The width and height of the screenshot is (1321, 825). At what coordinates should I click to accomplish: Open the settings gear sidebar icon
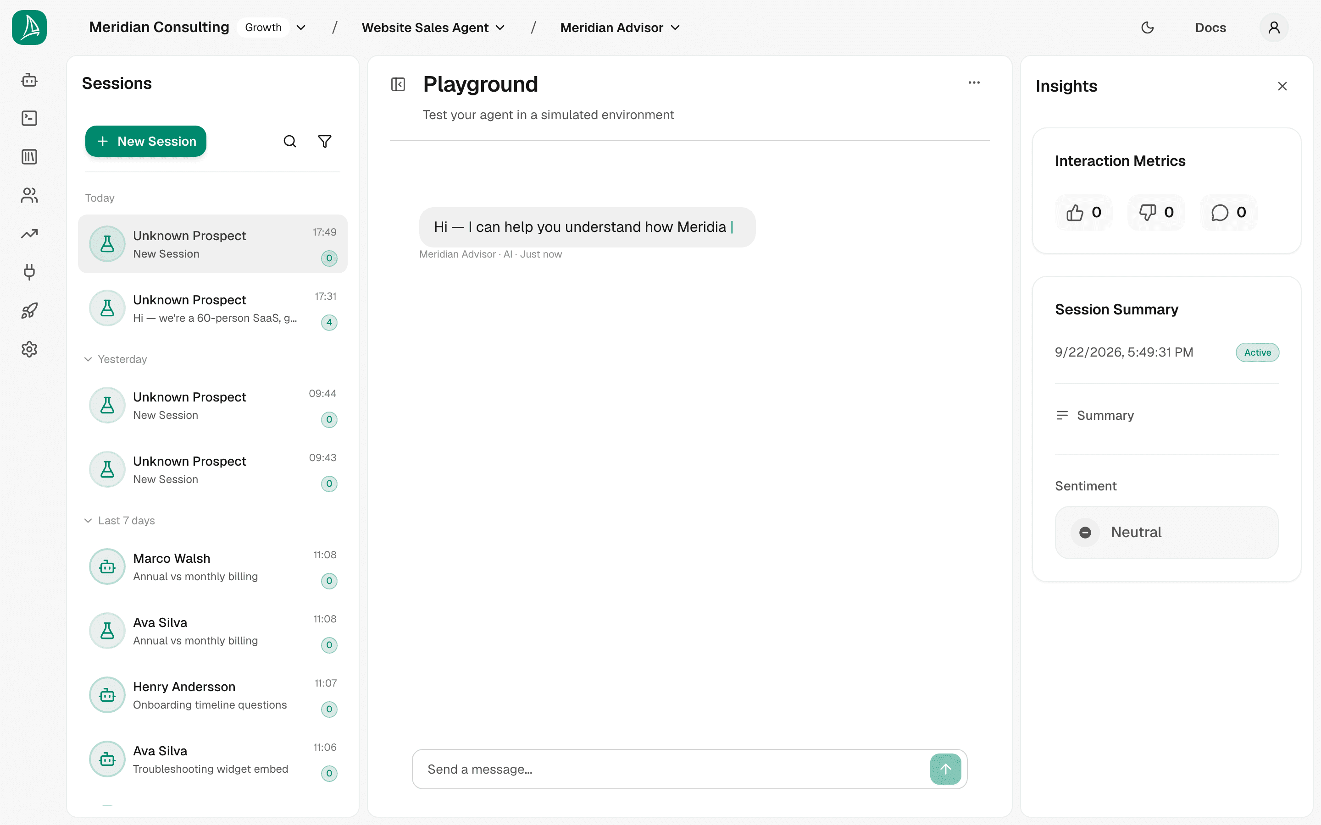coord(29,349)
